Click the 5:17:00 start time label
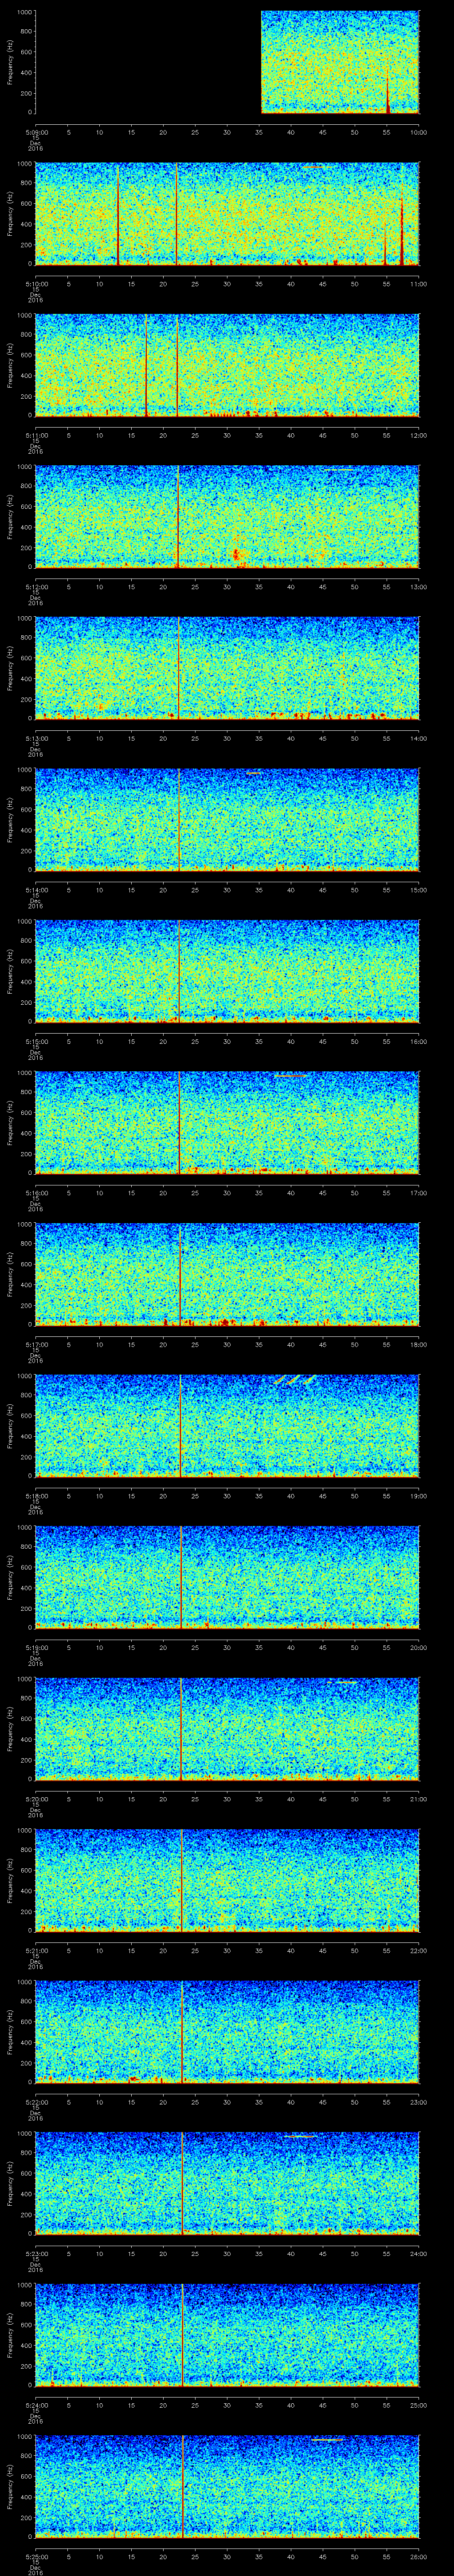The height and width of the screenshot is (2576, 454). [x=36, y=1344]
